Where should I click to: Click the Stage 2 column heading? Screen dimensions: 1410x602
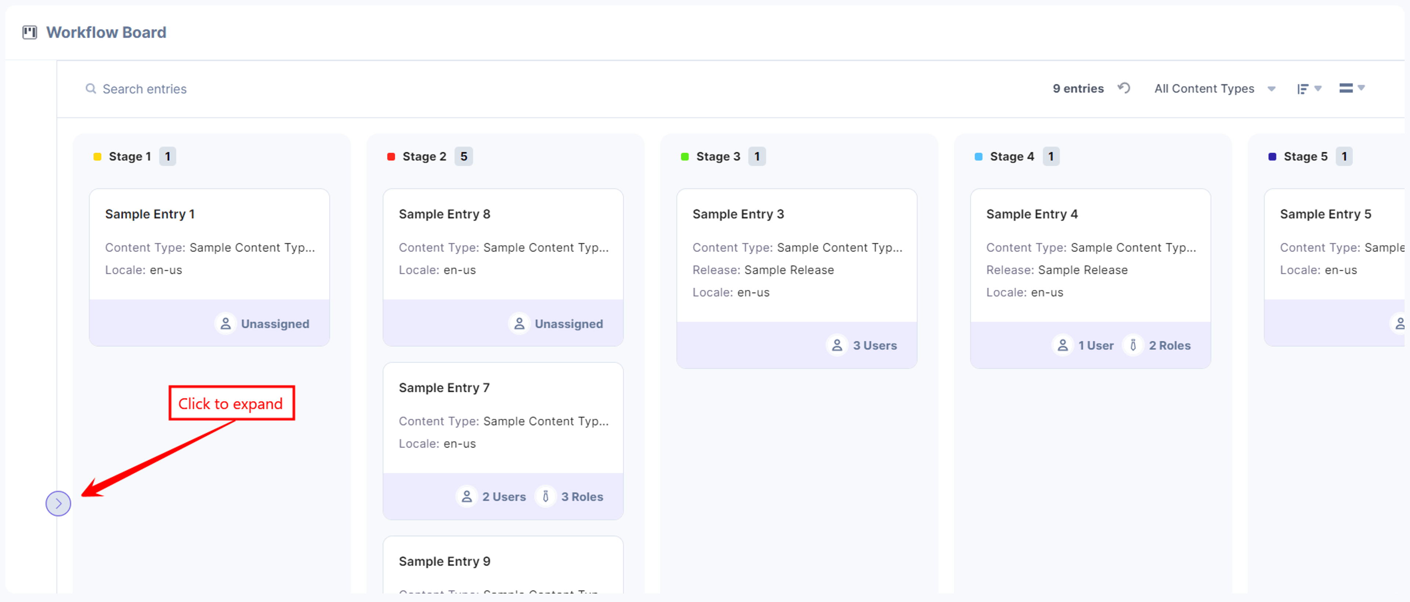[424, 157]
